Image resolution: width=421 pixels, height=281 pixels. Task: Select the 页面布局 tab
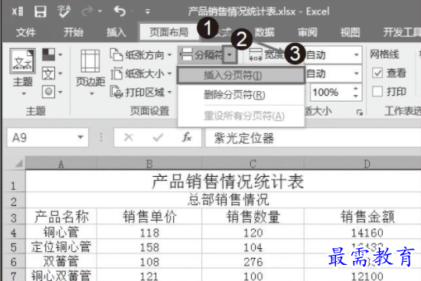(x=168, y=32)
